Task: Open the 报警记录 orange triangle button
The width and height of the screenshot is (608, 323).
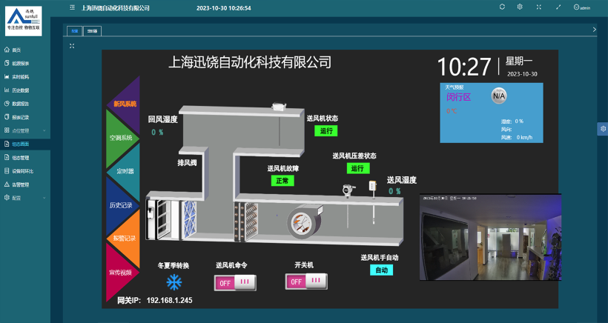Action: pyautogui.click(x=125, y=239)
